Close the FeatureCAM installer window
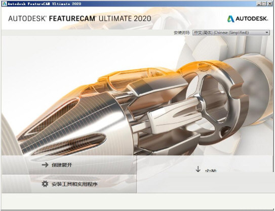The height and width of the screenshot is (211, 275). [x=270, y=4]
